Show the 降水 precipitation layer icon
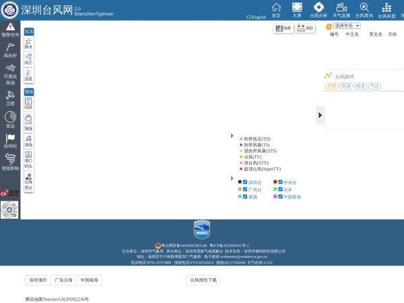404x303 pixels. click(28, 44)
